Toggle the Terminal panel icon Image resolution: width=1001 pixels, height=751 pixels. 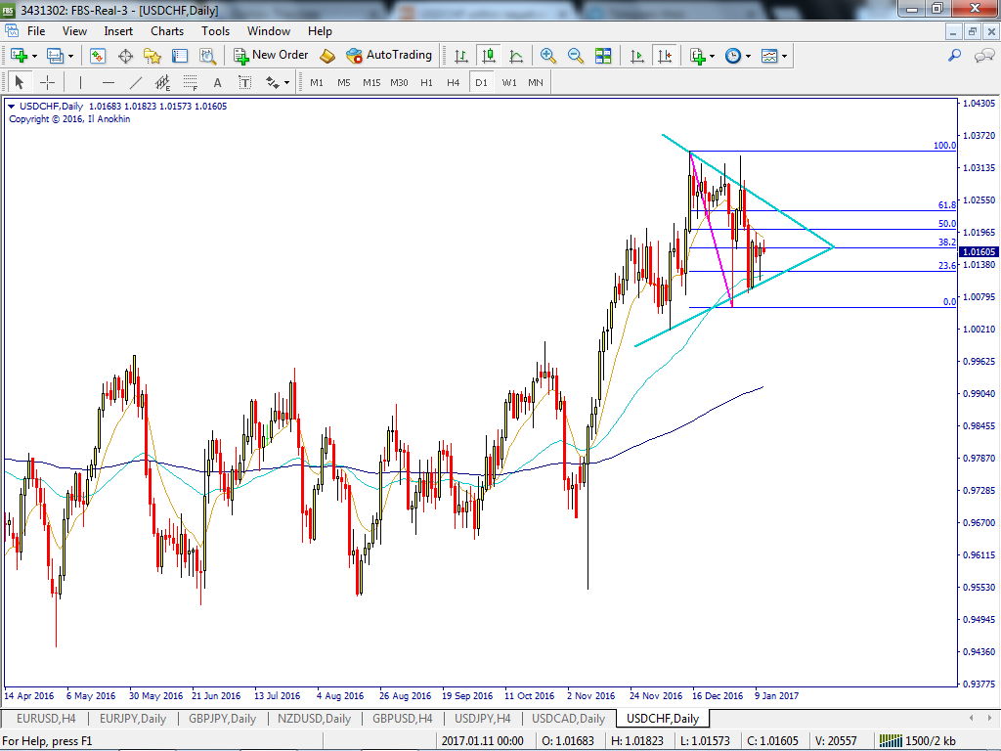(180, 56)
